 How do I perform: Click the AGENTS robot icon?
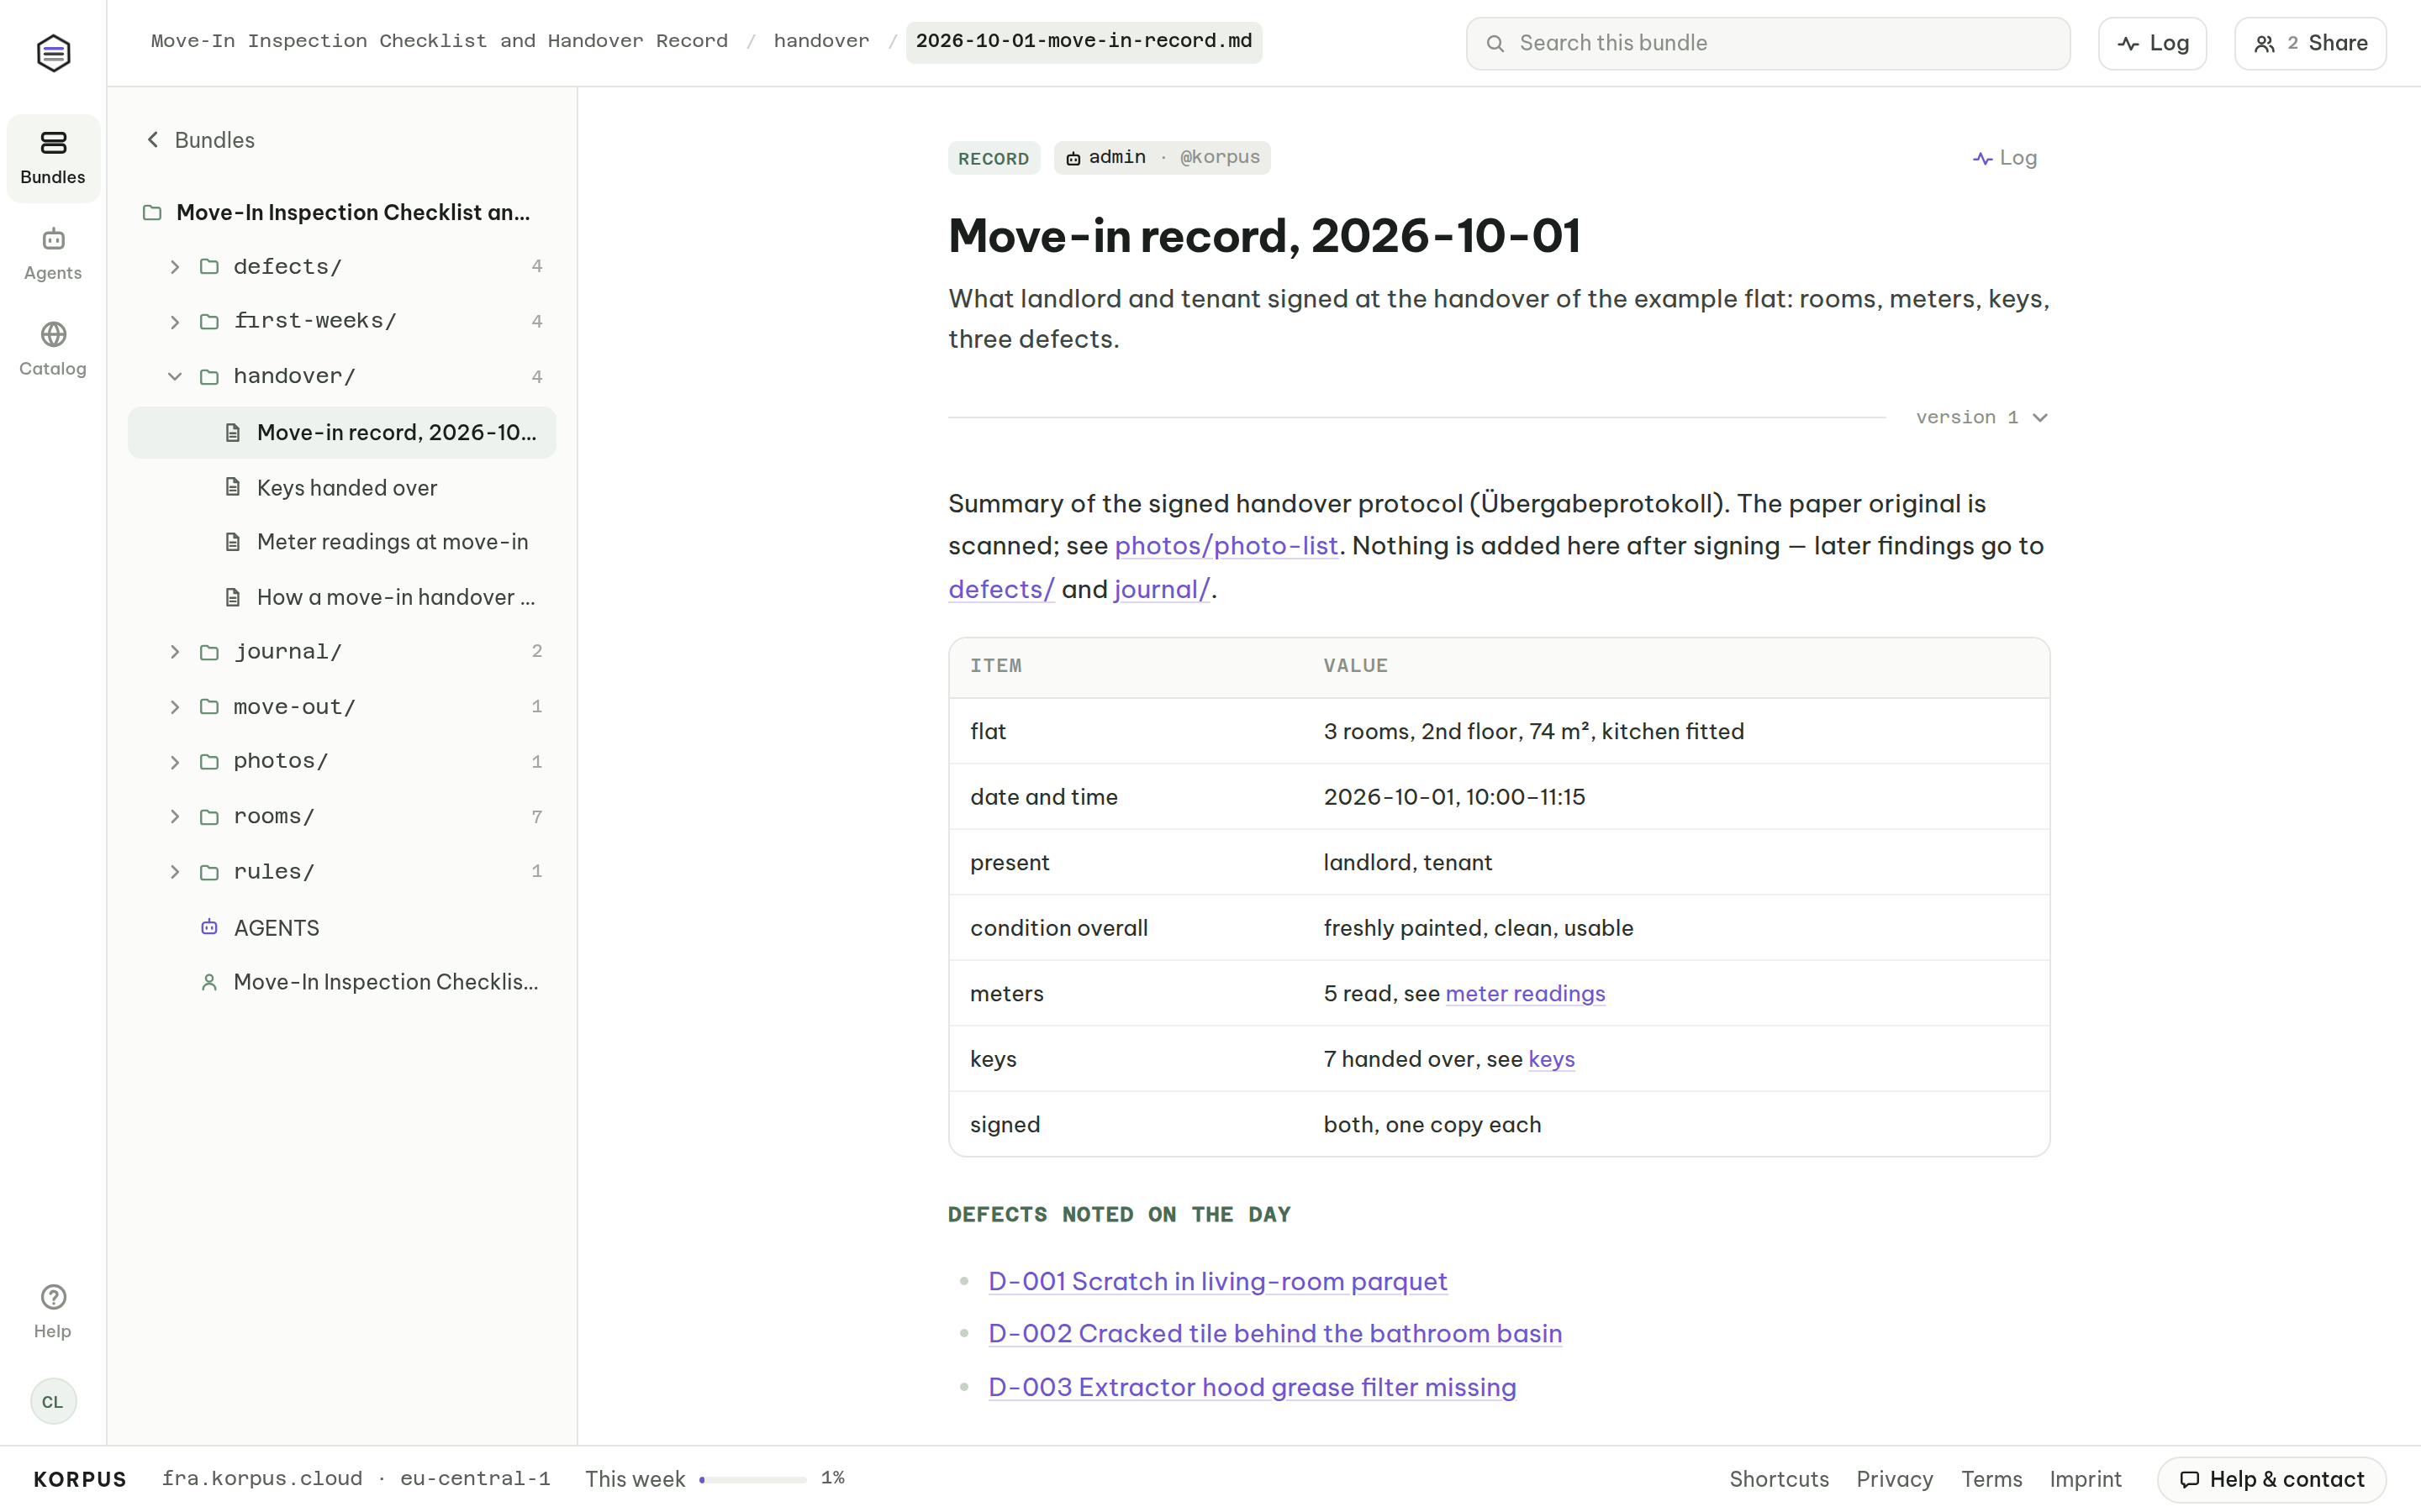tap(209, 927)
